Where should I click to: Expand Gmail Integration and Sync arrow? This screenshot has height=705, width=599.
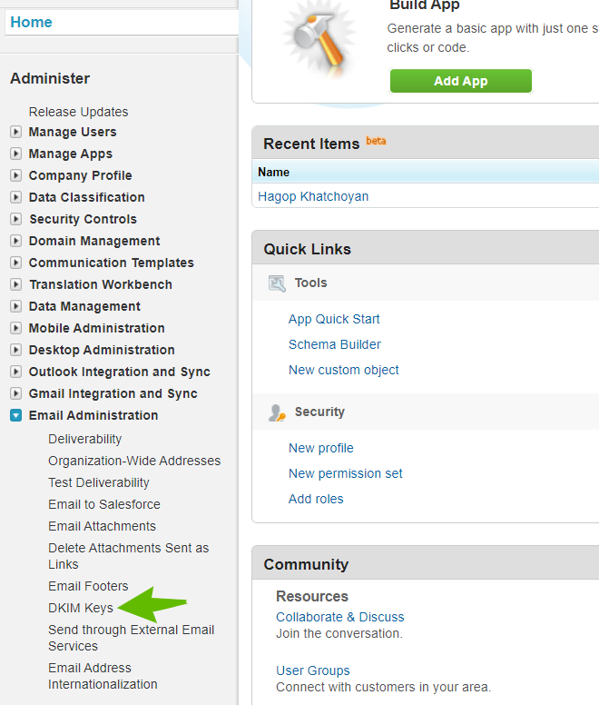(15, 393)
